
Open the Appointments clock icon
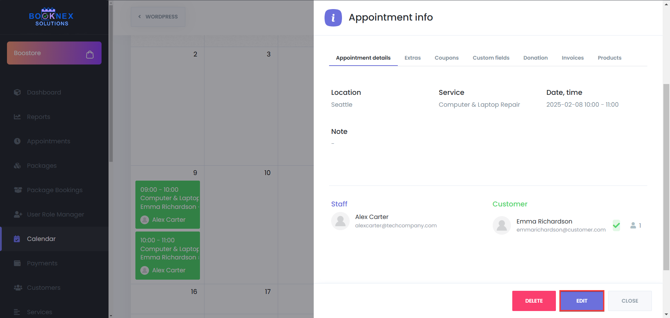pyautogui.click(x=17, y=141)
